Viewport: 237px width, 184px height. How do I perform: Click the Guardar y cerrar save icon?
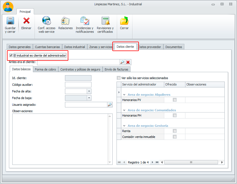pyautogui.click(x=10, y=21)
